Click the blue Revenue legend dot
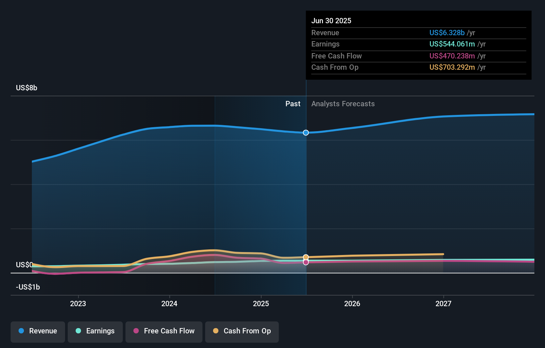 [22, 331]
